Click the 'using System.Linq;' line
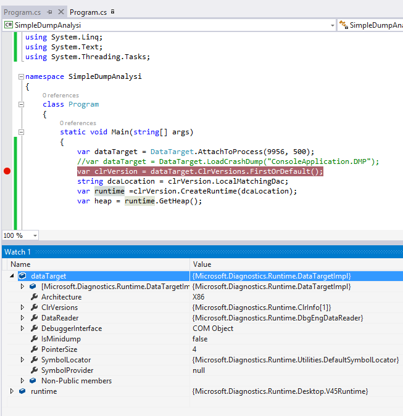This screenshot has width=403, height=416. 64,37
